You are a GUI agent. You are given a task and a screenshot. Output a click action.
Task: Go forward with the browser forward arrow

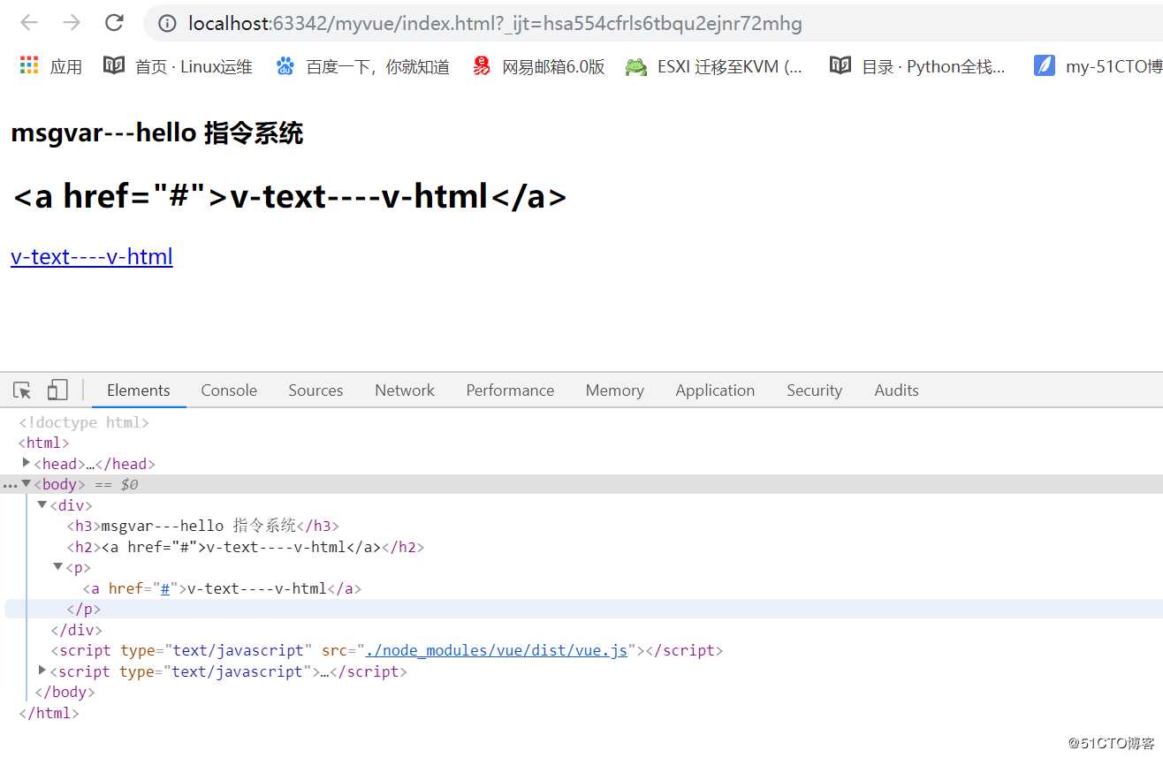72,23
